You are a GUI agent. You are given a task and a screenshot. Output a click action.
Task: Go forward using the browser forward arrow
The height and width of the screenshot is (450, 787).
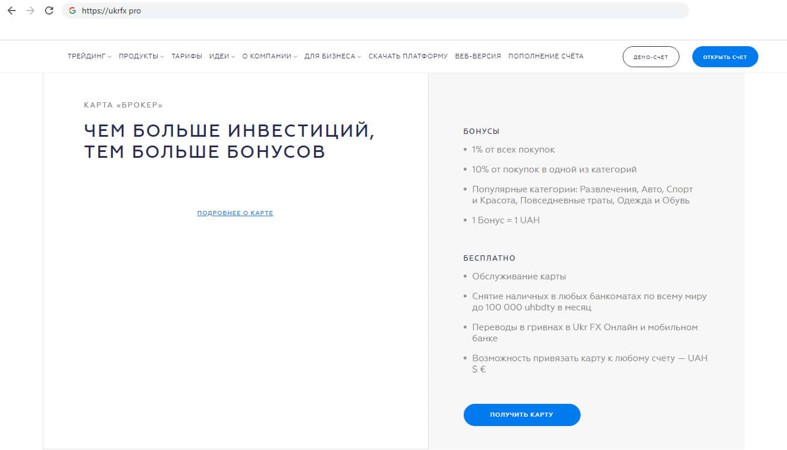[30, 11]
